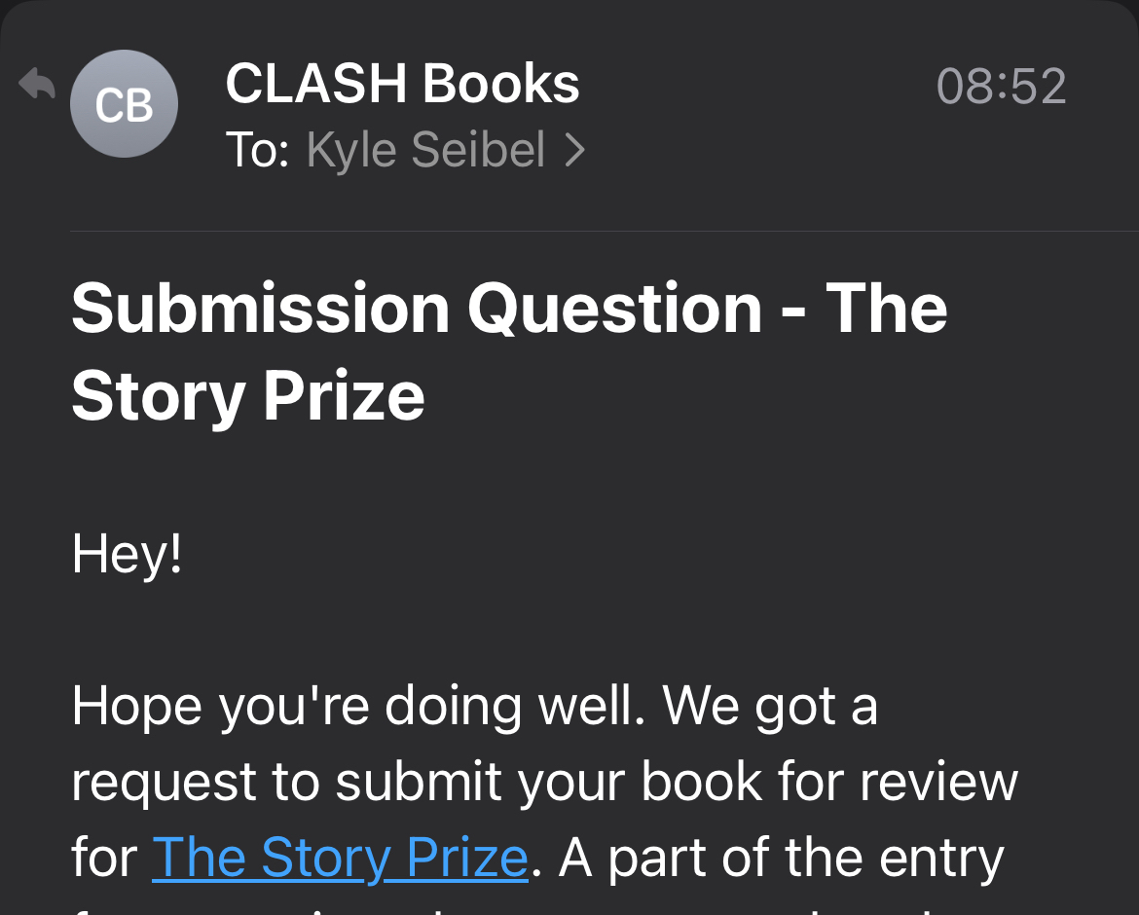Expand recipient details chevron
This screenshot has width=1139, height=915.
[x=575, y=150]
